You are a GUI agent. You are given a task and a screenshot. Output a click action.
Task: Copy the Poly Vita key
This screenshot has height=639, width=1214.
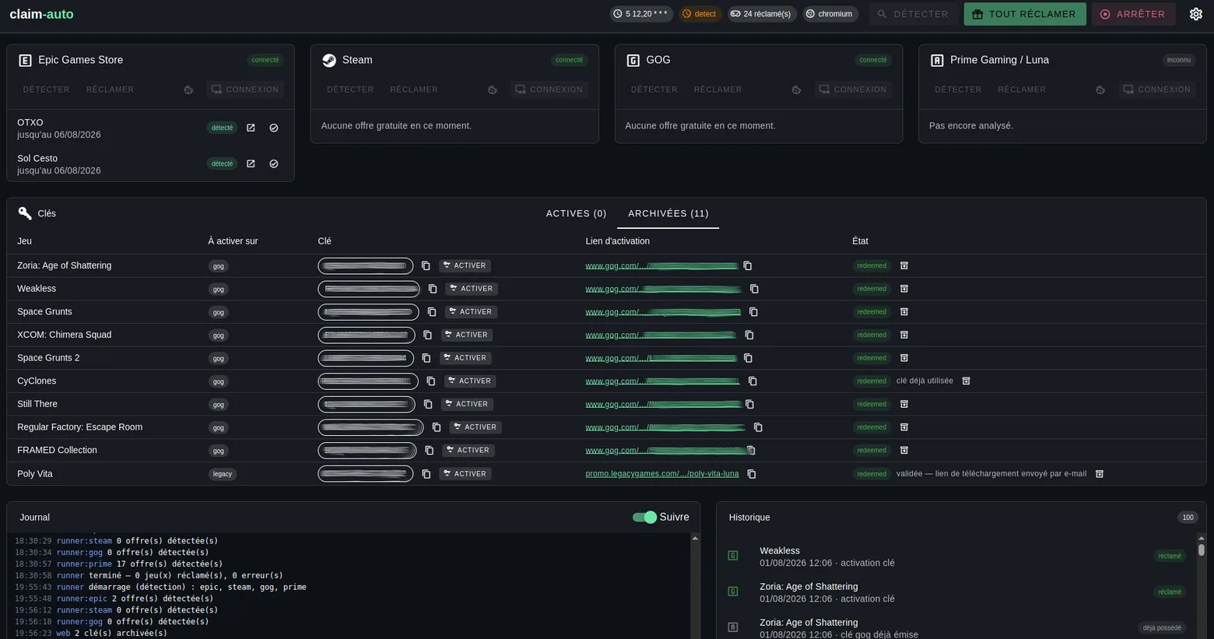click(x=426, y=474)
